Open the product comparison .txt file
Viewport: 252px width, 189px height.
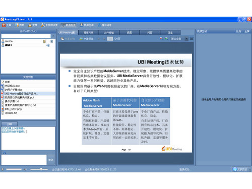[x=28, y=105]
